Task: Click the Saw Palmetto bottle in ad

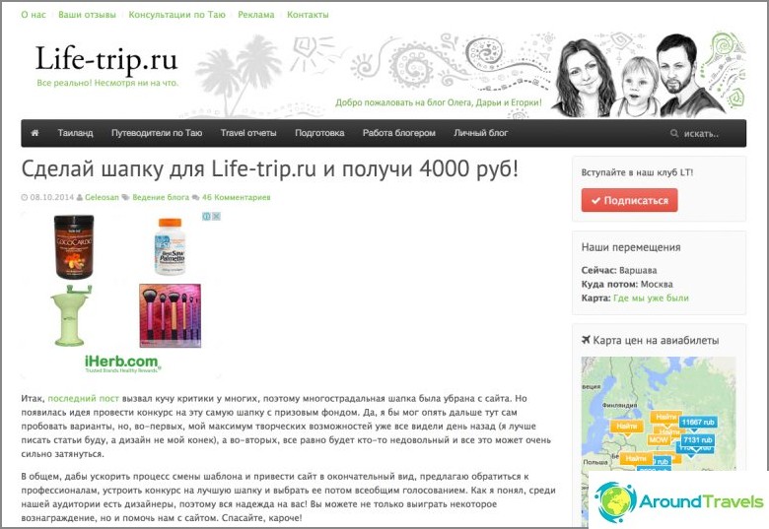Action: tap(170, 246)
